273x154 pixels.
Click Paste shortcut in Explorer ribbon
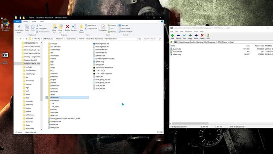pos(43,32)
